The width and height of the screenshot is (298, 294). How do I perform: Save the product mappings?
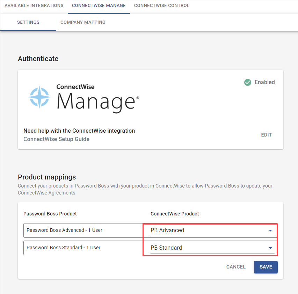(x=266, y=267)
